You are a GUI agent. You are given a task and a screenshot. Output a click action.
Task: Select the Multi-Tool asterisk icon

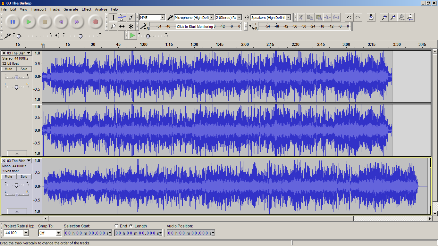tap(131, 26)
